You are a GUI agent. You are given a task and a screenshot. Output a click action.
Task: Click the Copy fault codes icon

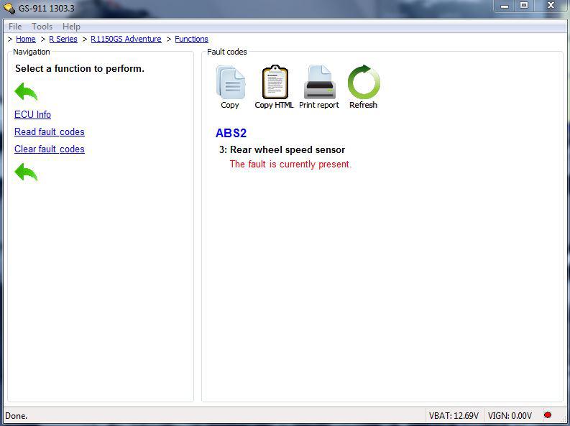click(230, 83)
